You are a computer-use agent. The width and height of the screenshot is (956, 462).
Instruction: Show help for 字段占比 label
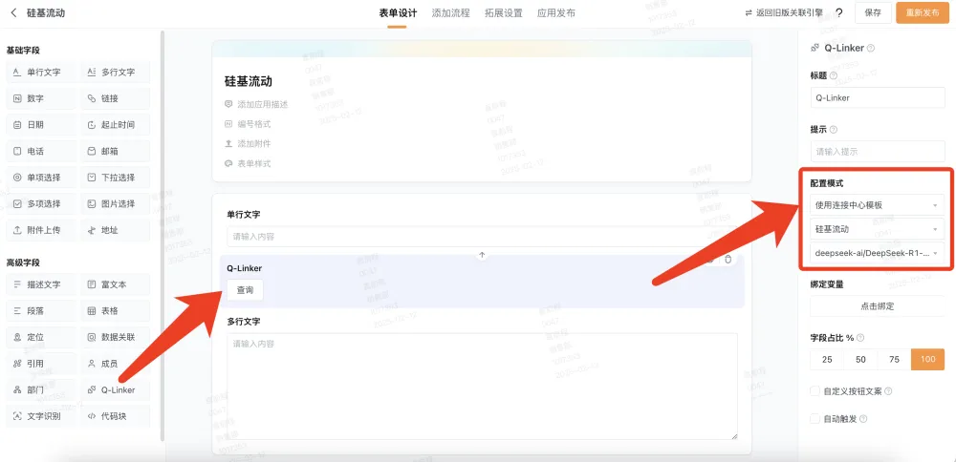[861, 338]
